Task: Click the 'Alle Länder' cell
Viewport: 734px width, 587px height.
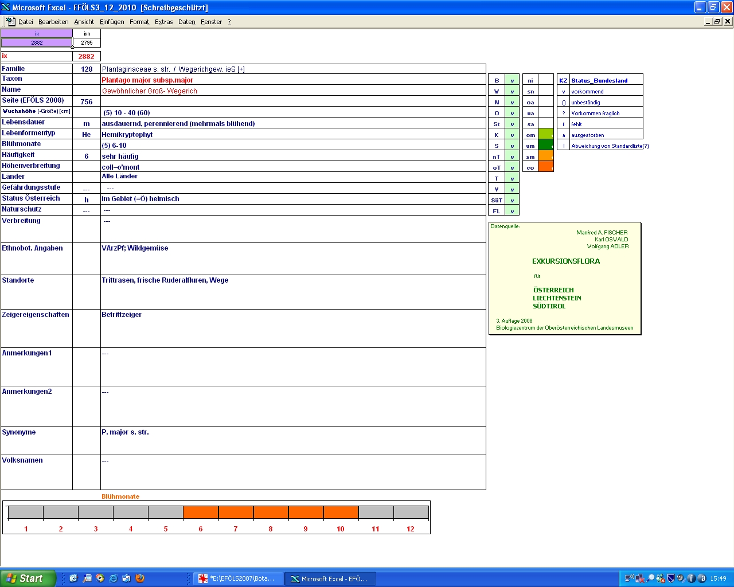Action: tap(293, 177)
